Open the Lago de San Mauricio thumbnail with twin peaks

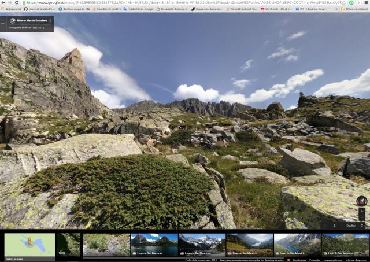(x=154, y=245)
